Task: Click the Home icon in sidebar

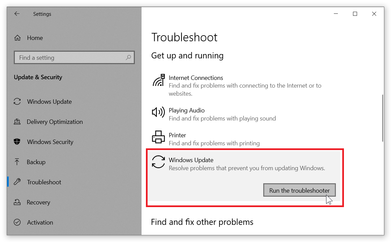Action: 17,38
